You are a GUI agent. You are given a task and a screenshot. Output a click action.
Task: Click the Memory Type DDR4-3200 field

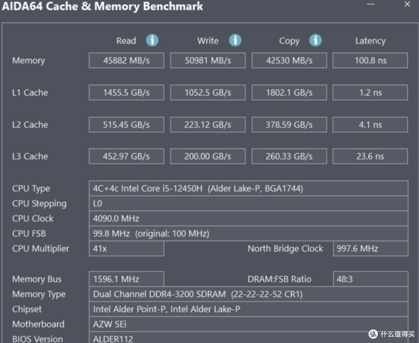[249, 294]
